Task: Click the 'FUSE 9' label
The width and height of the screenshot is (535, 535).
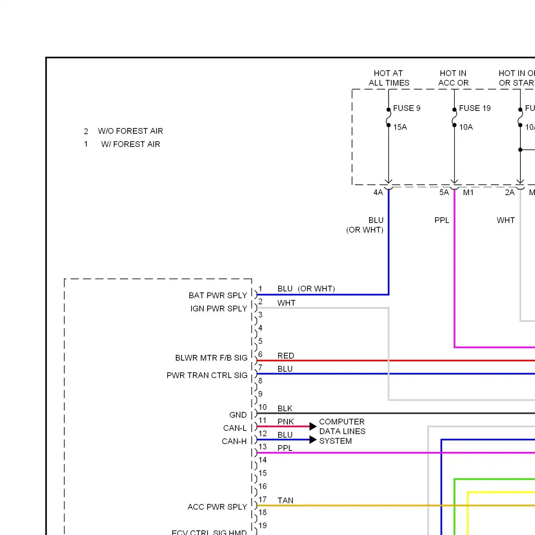Action: 407,108
